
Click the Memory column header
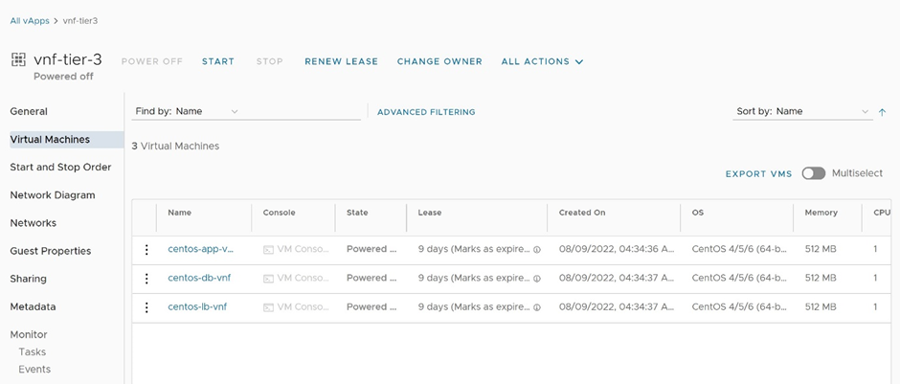[821, 213]
